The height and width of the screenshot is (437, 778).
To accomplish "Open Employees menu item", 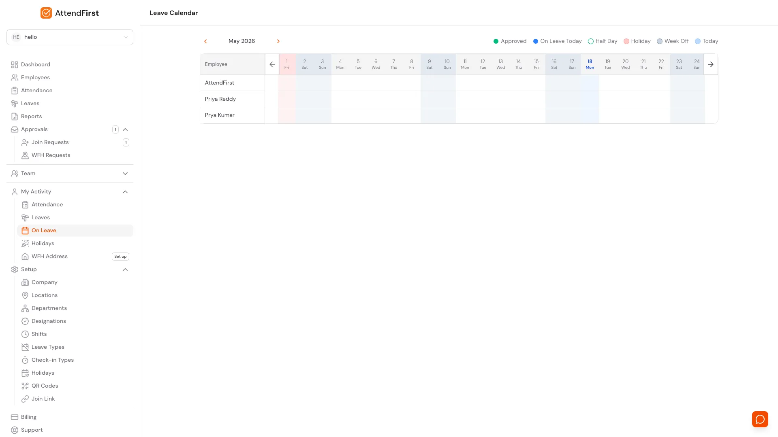I will [70, 78].
